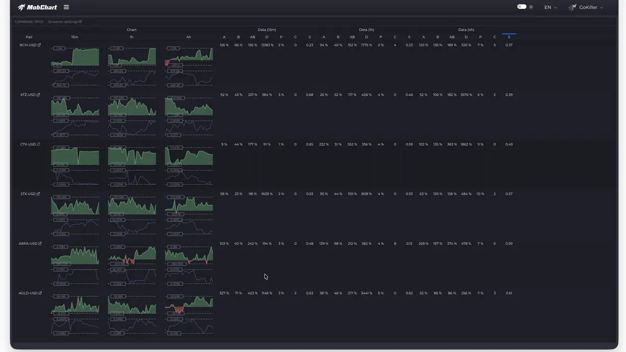Open AGLD-USD external link icon
This screenshot has height=352, width=626.
pyautogui.click(x=40, y=293)
